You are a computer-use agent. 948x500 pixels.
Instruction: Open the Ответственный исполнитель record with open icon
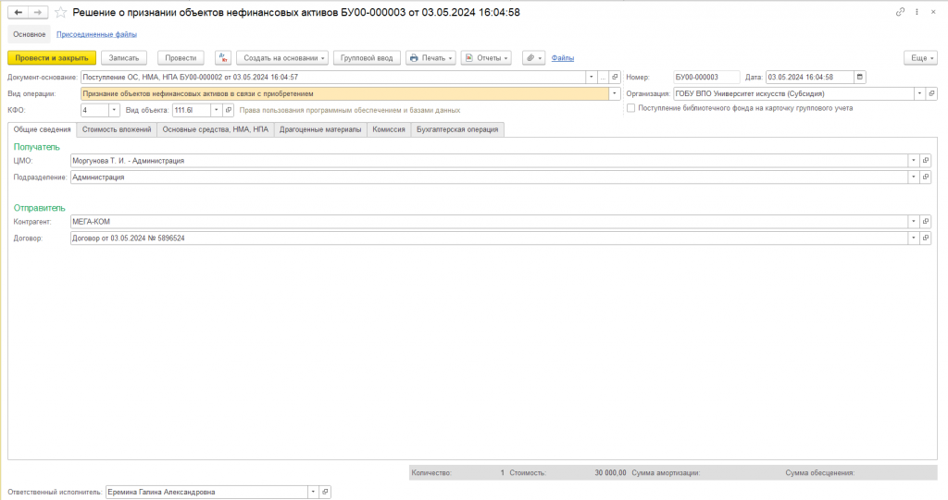point(325,493)
